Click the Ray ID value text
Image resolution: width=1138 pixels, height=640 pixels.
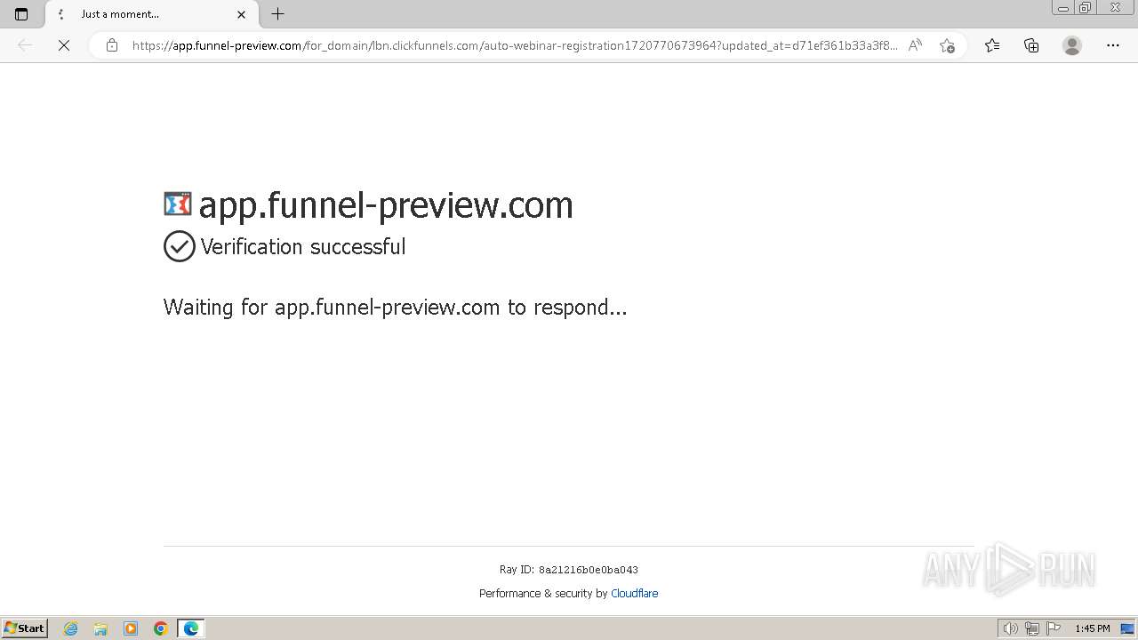pyautogui.click(x=589, y=570)
